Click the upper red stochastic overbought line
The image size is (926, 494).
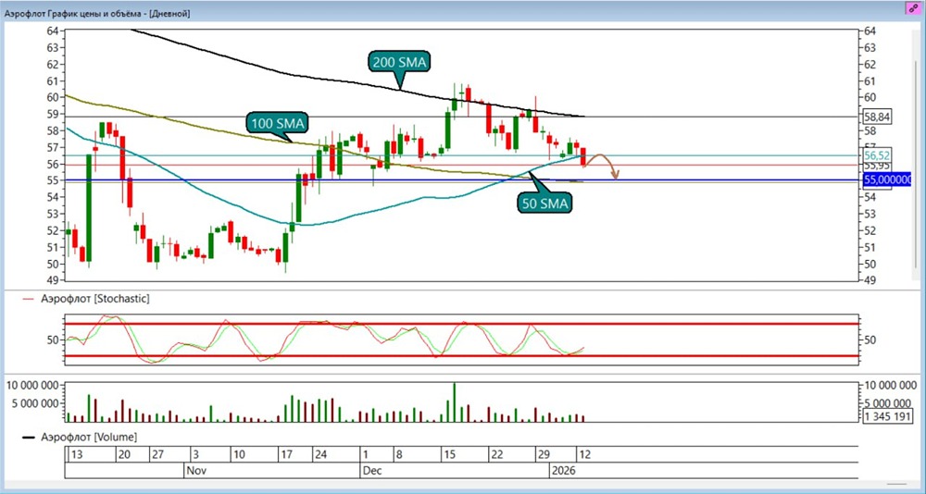tap(460, 324)
